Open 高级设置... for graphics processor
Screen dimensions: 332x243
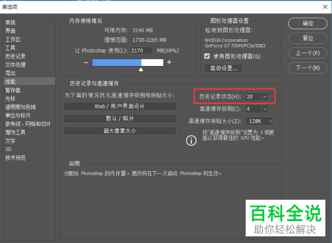pos(223,68)
